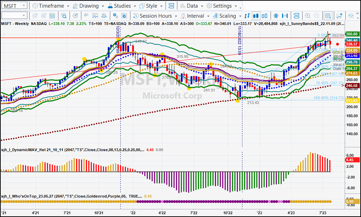Click the 0.10 goldenrod indicator value label
361x217 pixels.
[x=353, y=201]
